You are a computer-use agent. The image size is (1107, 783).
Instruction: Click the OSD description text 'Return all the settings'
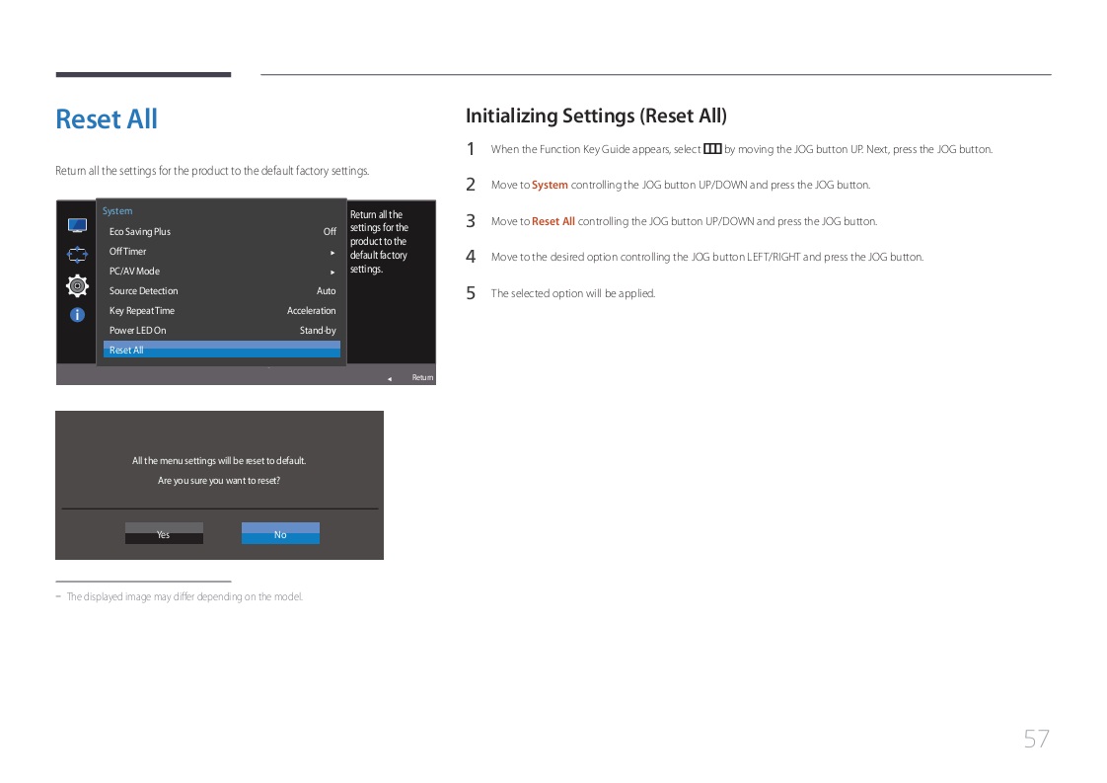(379, 242)
